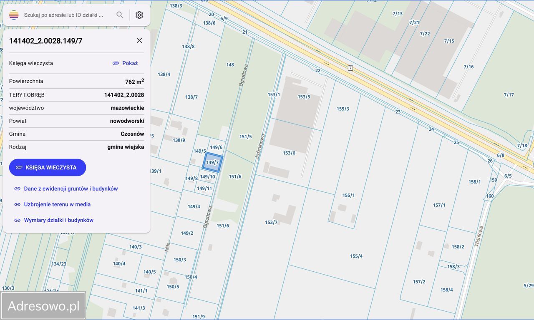Image resolution: width=534 pixels, height=320 pixels.
Task: Select parcel 157/1 on the map
Action: pyautogui.click(x=439, y=205)
